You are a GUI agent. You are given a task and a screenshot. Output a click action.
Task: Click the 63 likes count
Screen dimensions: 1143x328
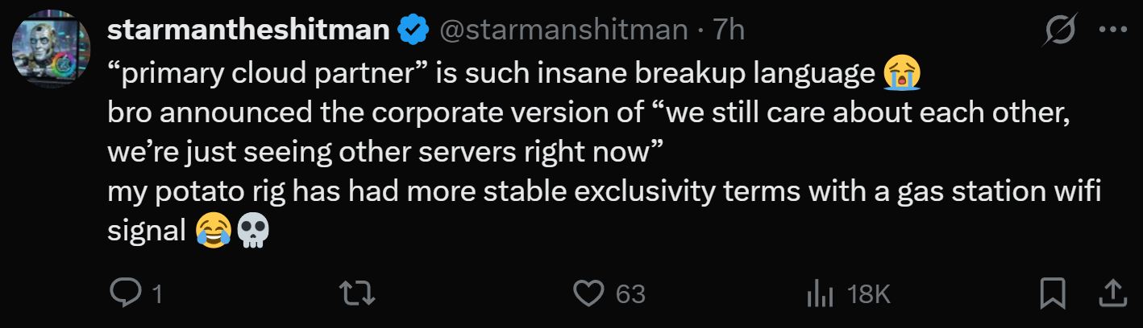point(630,295)
